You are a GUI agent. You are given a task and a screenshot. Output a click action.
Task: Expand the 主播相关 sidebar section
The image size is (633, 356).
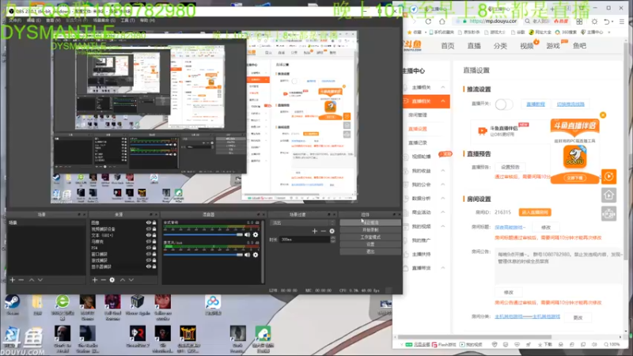tap(443, 87)
